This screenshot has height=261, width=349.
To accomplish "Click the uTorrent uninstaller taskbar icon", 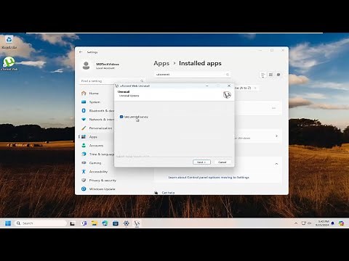I will [137, 223].
